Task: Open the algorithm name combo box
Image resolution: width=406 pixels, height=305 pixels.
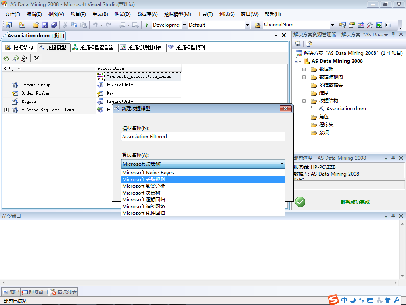Action: tap(203, 164)
